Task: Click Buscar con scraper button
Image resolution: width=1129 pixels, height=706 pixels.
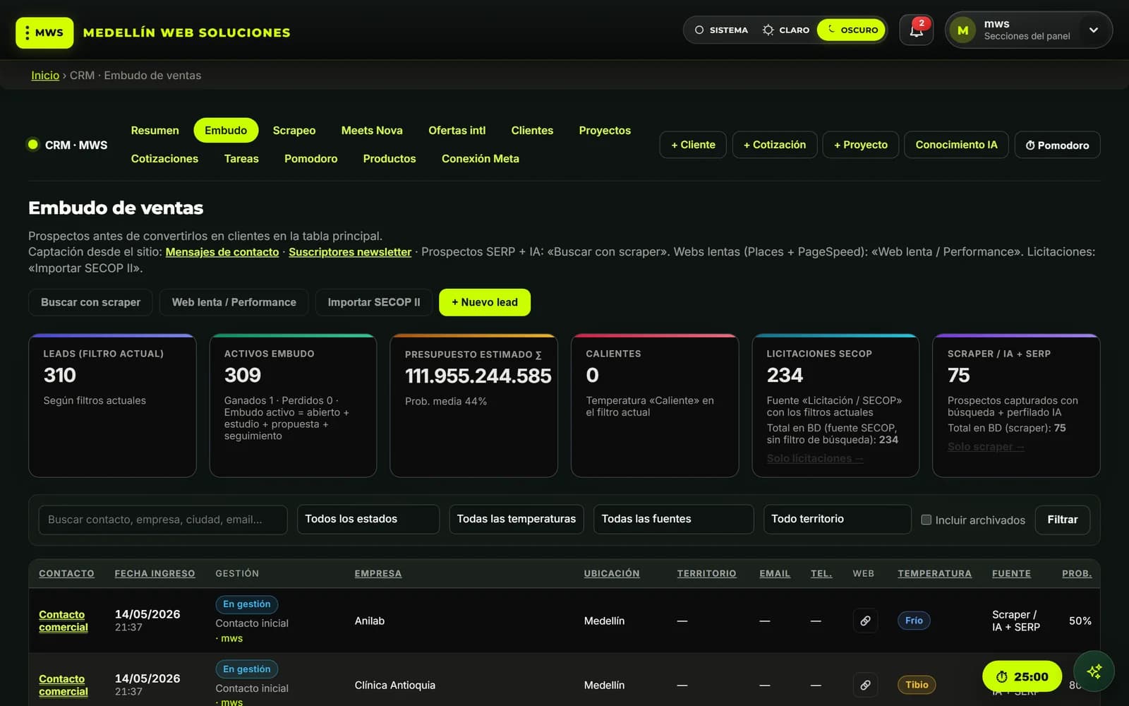Action: click(x=90, y=302)
